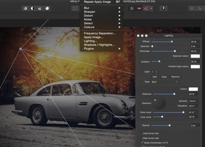Click the Azimuth value field
The width and height of the screenshot is (205, 147).
tap(193, 101)
